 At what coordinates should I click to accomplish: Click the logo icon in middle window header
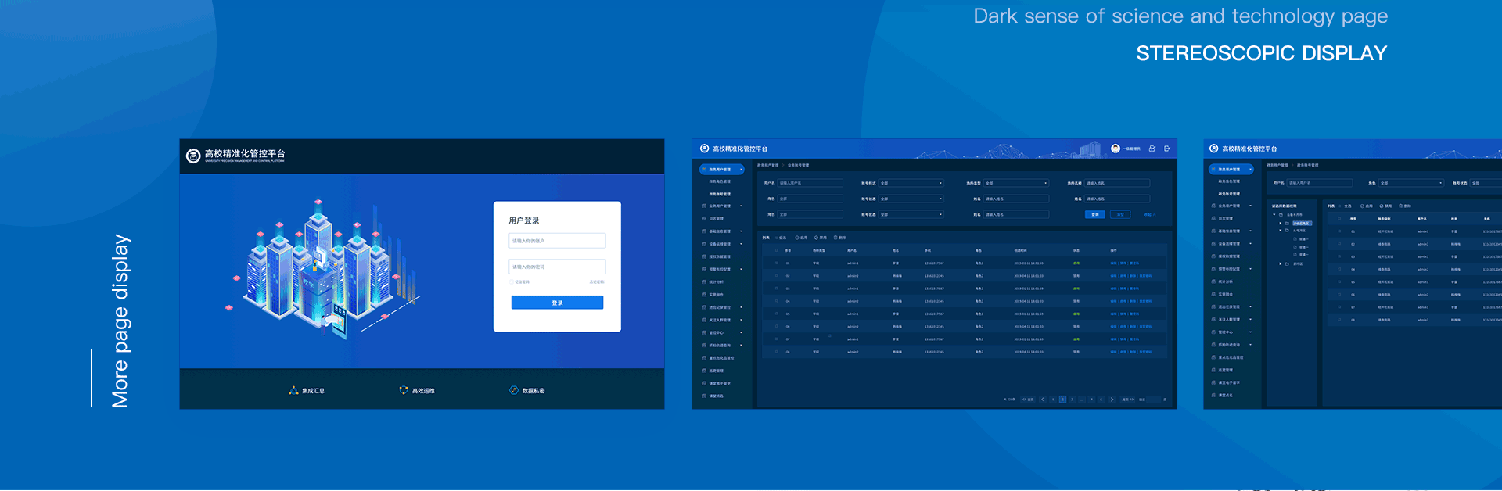[704, 149]
